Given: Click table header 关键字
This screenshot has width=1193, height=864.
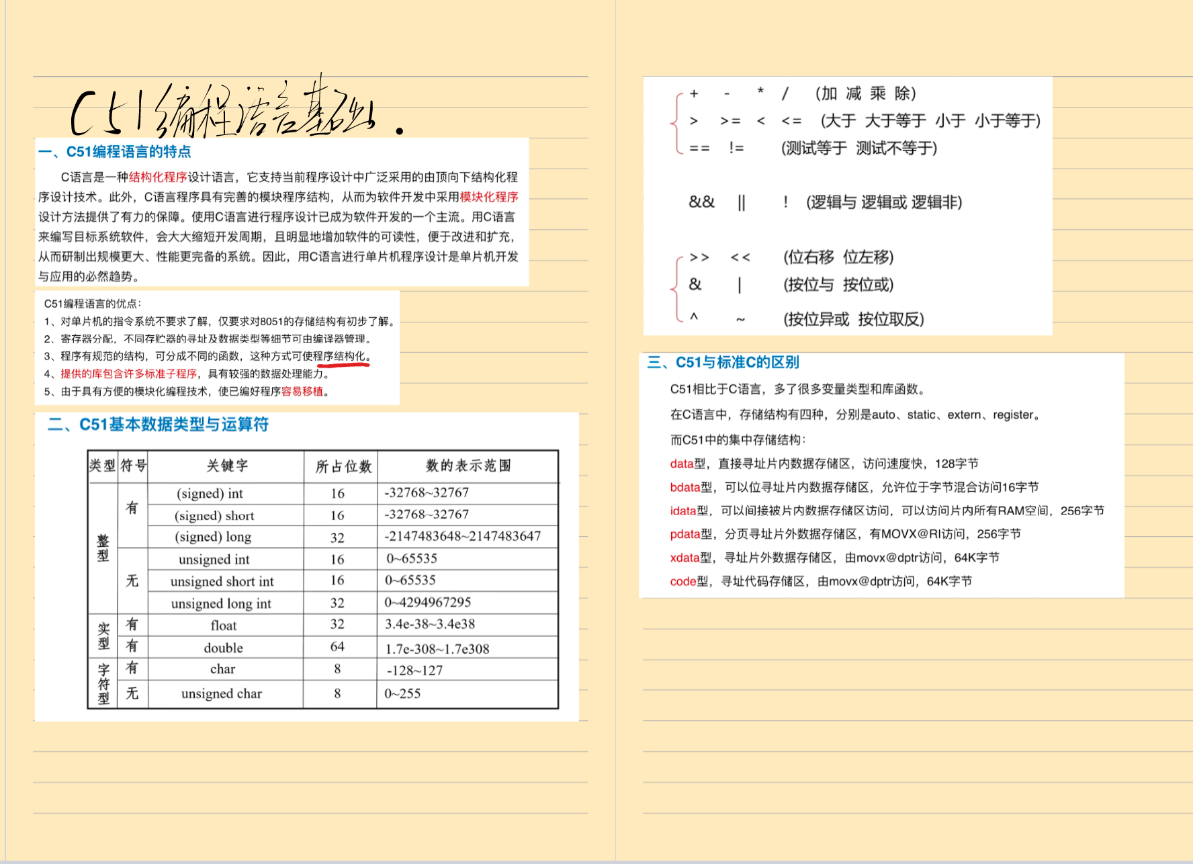Looking at the screenshot, I should [x=227, y=466].
